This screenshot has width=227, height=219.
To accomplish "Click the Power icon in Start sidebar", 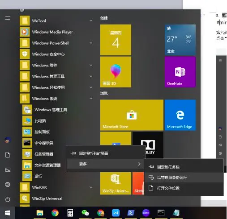I will [8, 199].
